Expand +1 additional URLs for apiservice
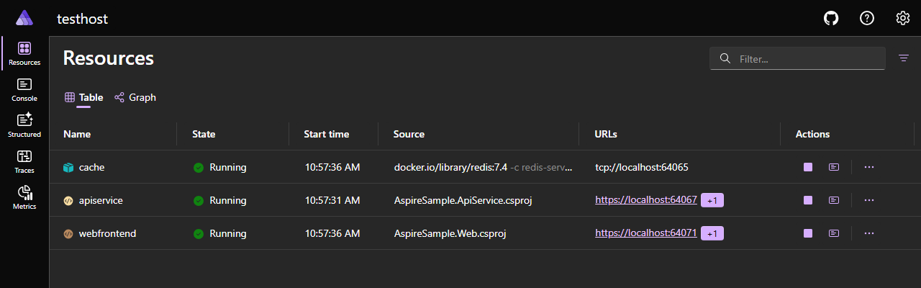This screenshot has width=921, height=288. coord(712,200)
